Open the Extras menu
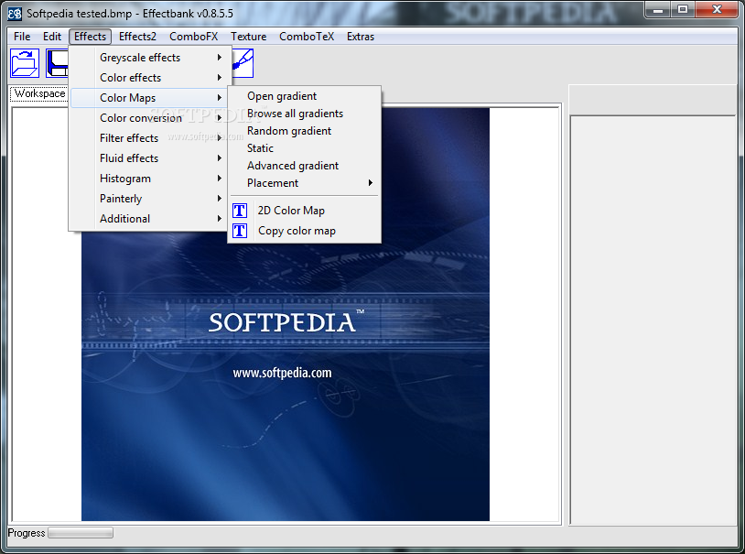The image size is (745, 554). tap(361, 37)
